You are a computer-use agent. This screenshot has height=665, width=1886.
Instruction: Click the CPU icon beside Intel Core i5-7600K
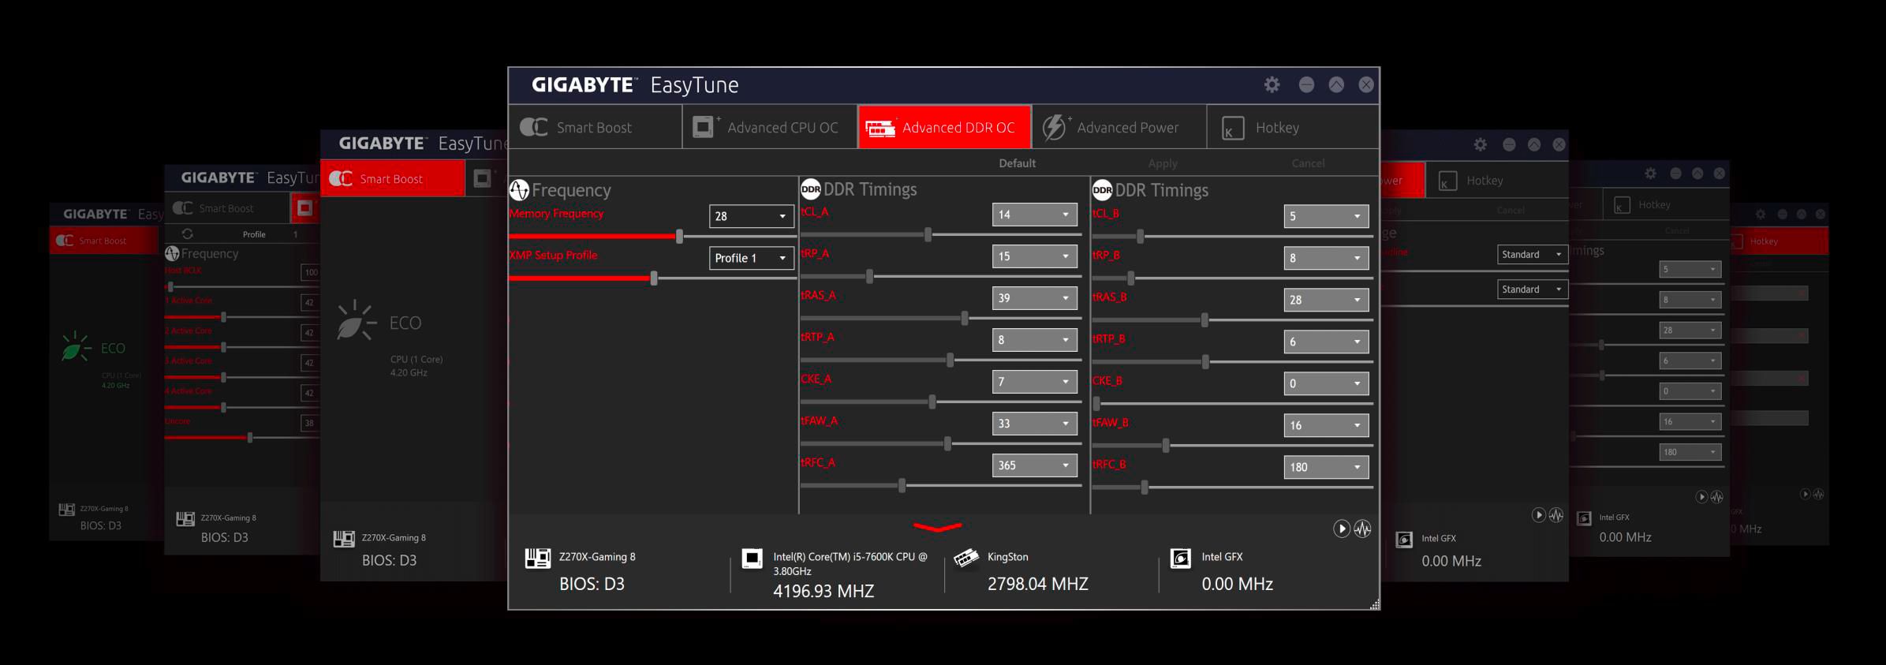tap(753, 559)
